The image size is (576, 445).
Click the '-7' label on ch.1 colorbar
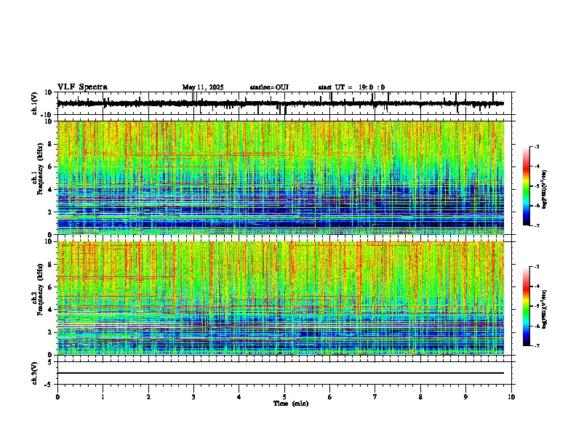click(537, 225)
